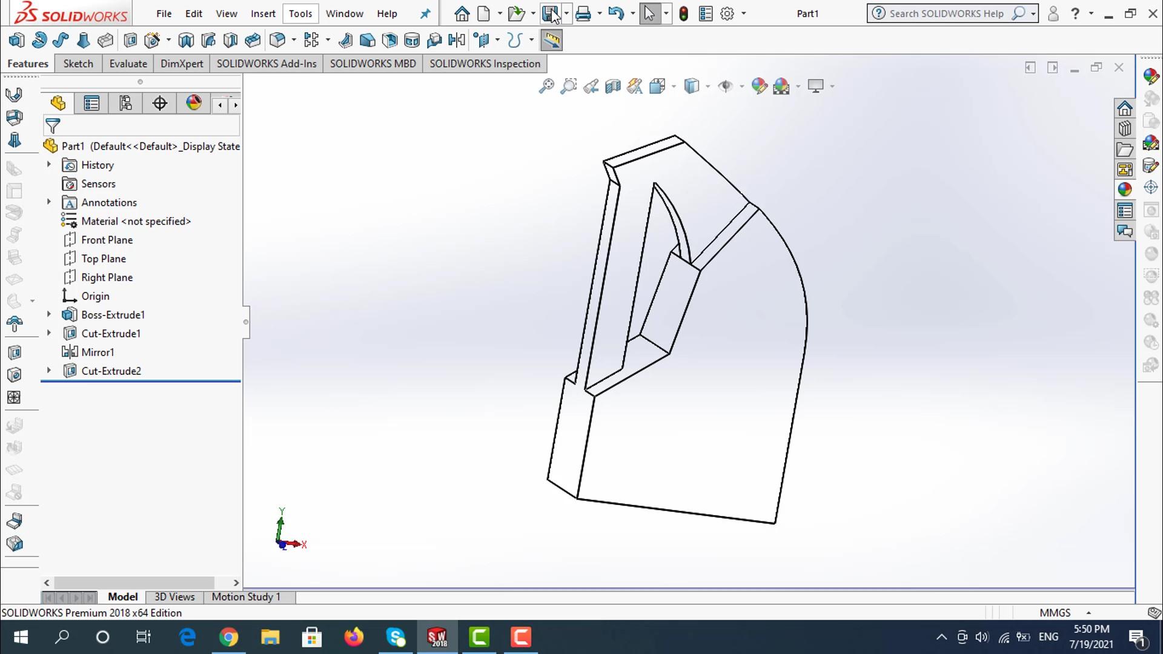Select Mirror1 in the feature tree
Viewport: 1163px width, 654px height.
click(x=98, y=352)
